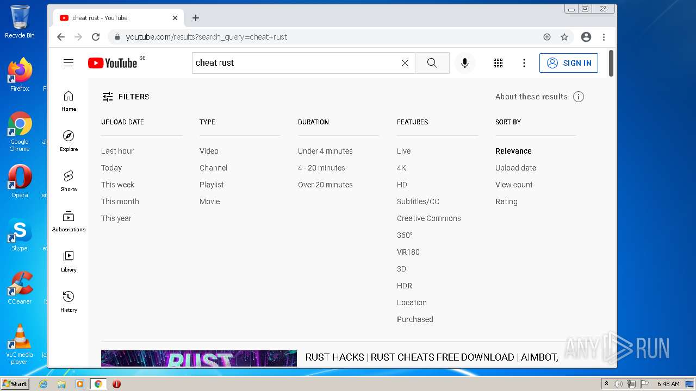Open the YouTube hamburger guide menu

[x=69, y=63]
